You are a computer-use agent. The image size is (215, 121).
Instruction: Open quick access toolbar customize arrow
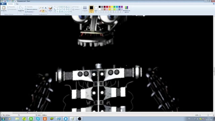pyautogui.click(x=15, y=1)
